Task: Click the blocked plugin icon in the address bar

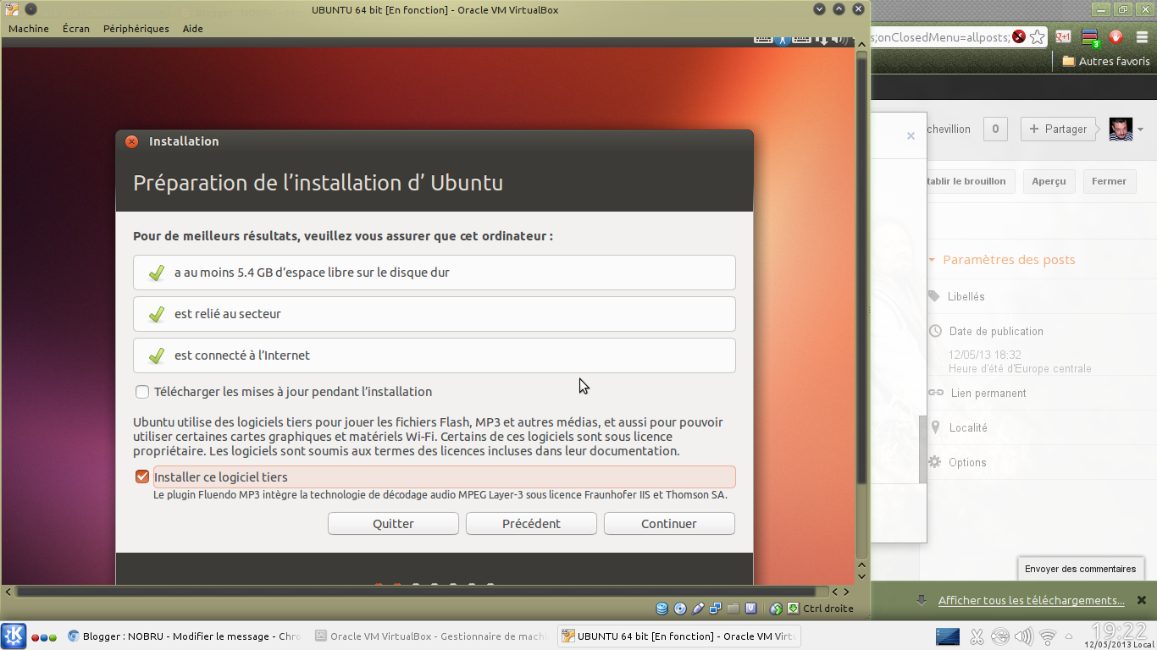Action: point(1019,36)
